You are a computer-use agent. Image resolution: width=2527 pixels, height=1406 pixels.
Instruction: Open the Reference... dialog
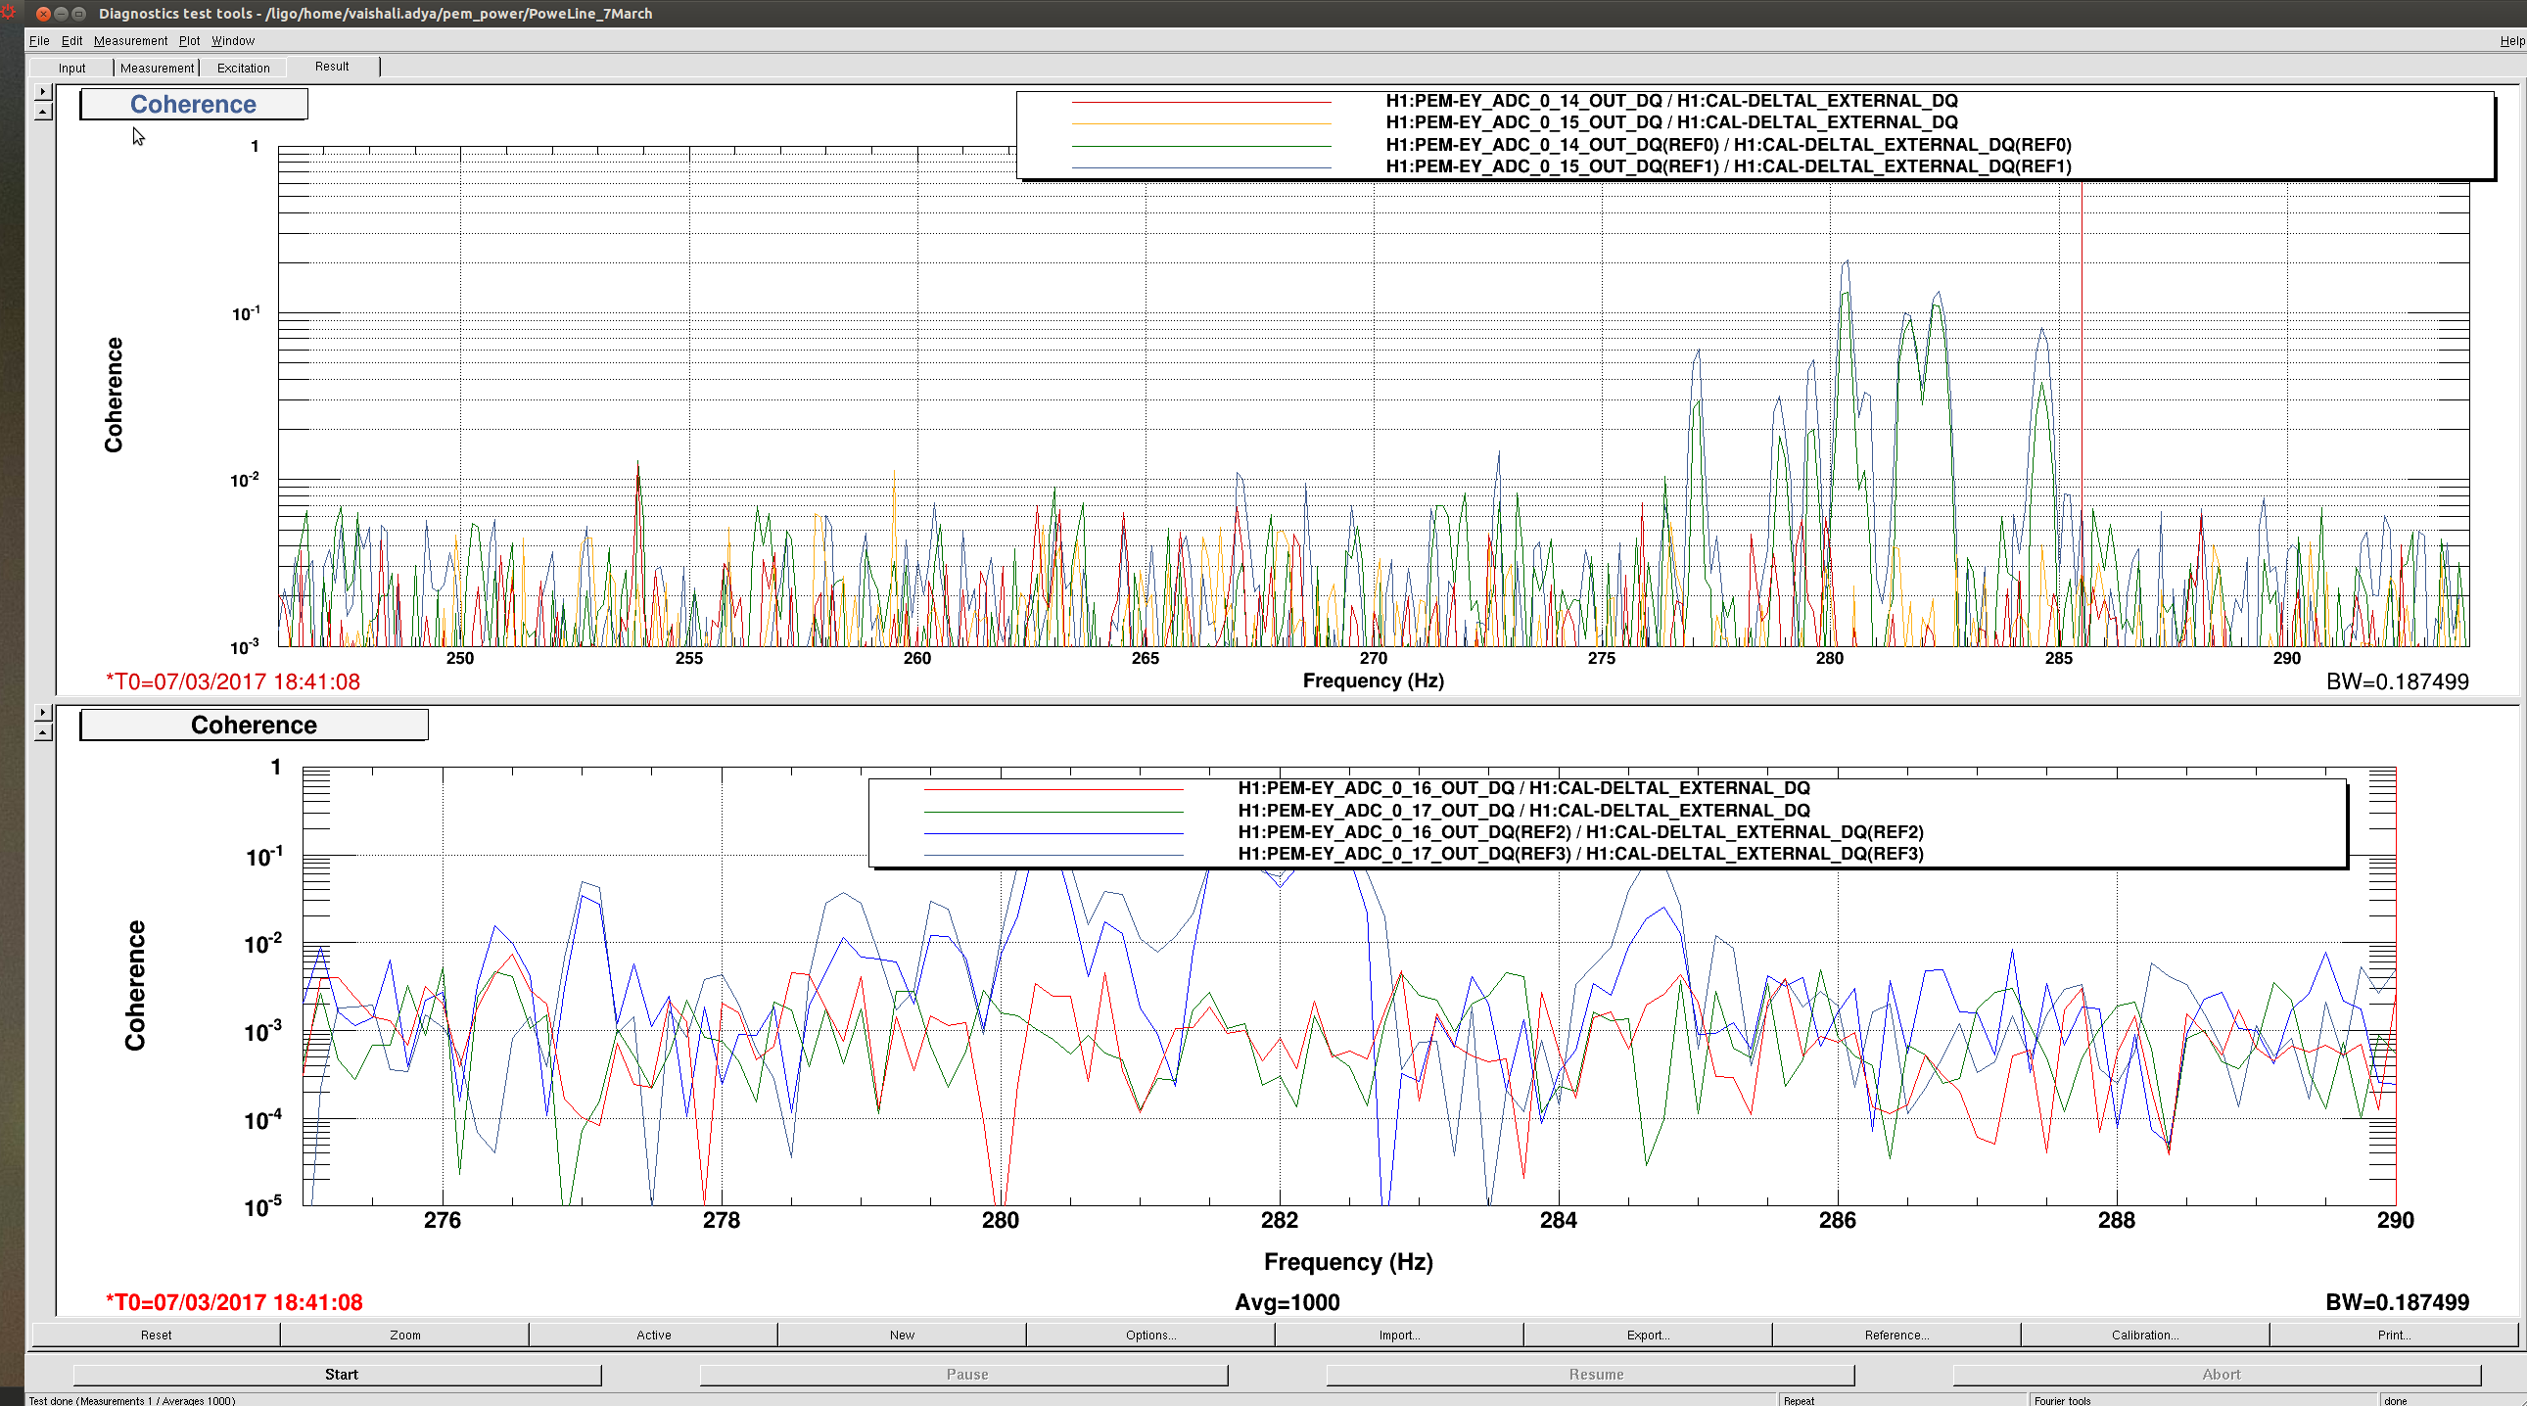(1896, 1335)
